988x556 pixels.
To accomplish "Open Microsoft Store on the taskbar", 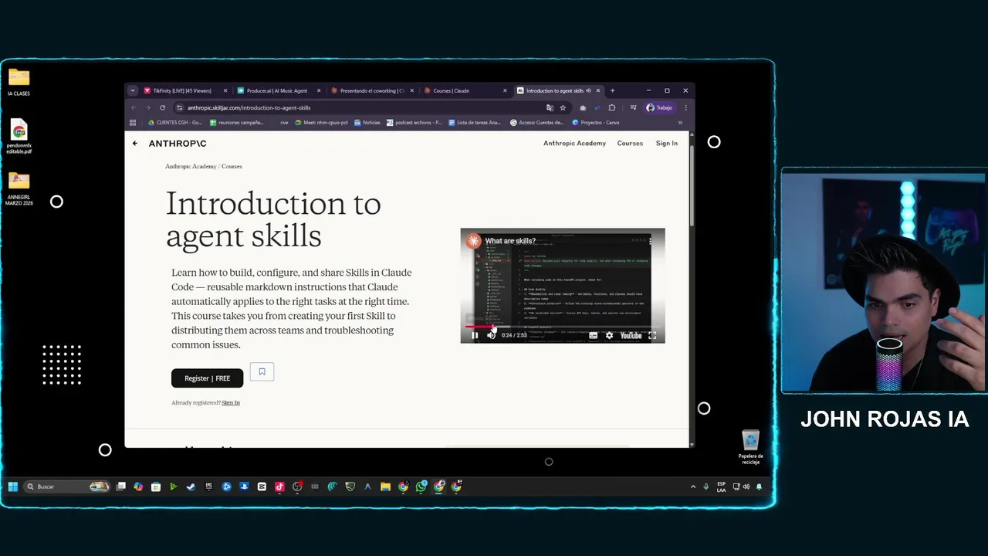I will pyautogui.click(x=156, y=486).
